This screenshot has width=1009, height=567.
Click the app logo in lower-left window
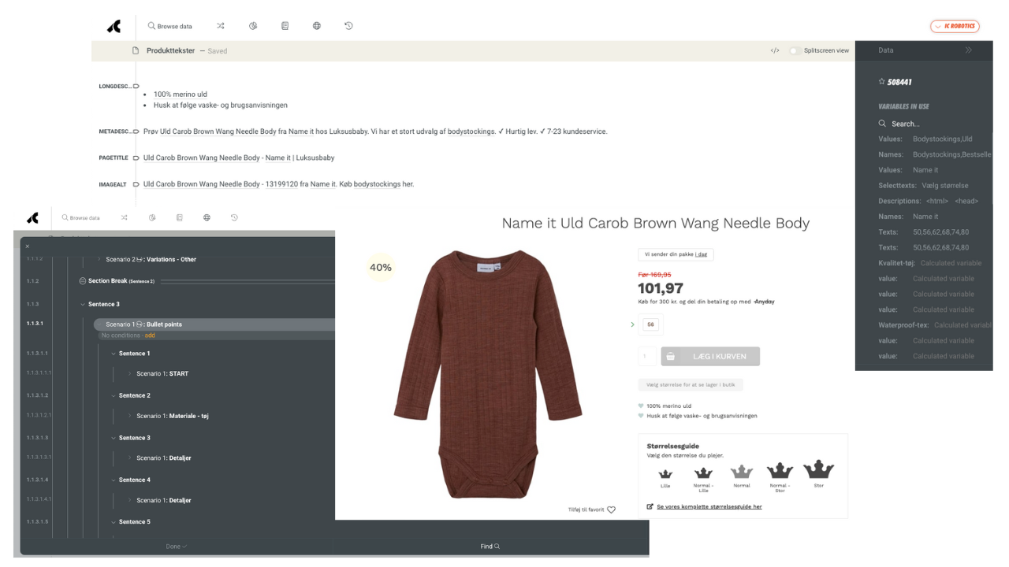(32, 218)
